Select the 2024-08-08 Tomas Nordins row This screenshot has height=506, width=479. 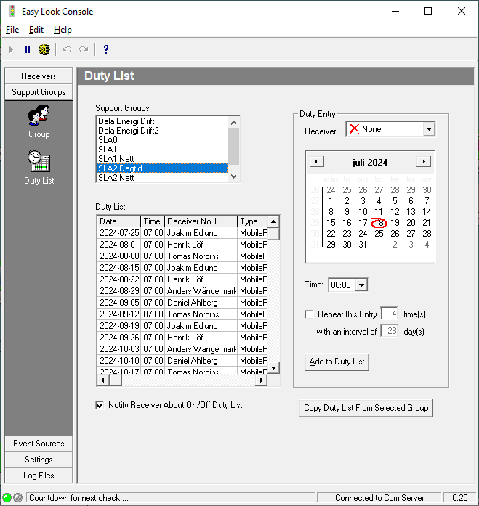(182, 256)
